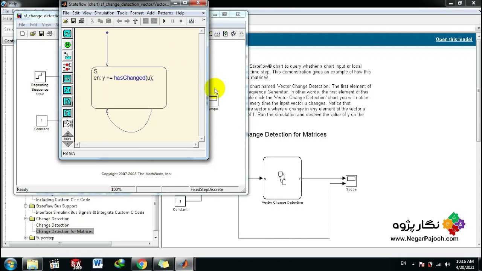Zoom out using the lower z arrow
The height and width of the screenshot is (271, 482).
[x=67, y=144]
